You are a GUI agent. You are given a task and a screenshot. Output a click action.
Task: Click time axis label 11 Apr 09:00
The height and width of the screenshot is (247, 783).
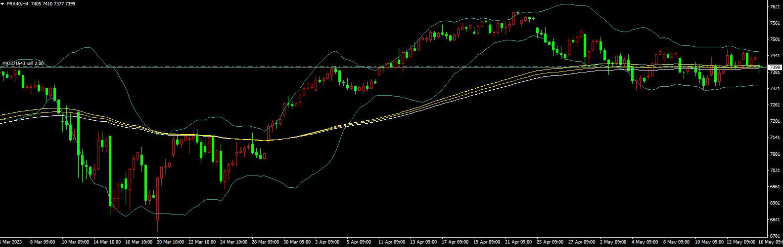coord(392,243)
